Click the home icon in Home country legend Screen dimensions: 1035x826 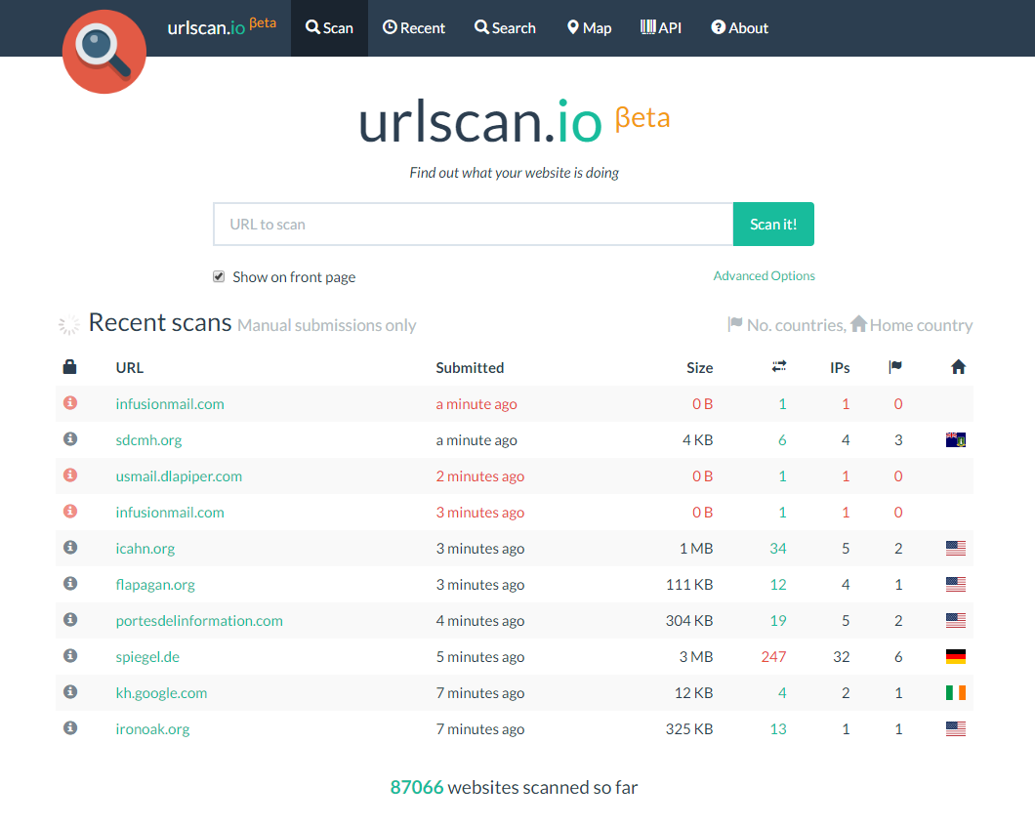(x=858, y=324)
